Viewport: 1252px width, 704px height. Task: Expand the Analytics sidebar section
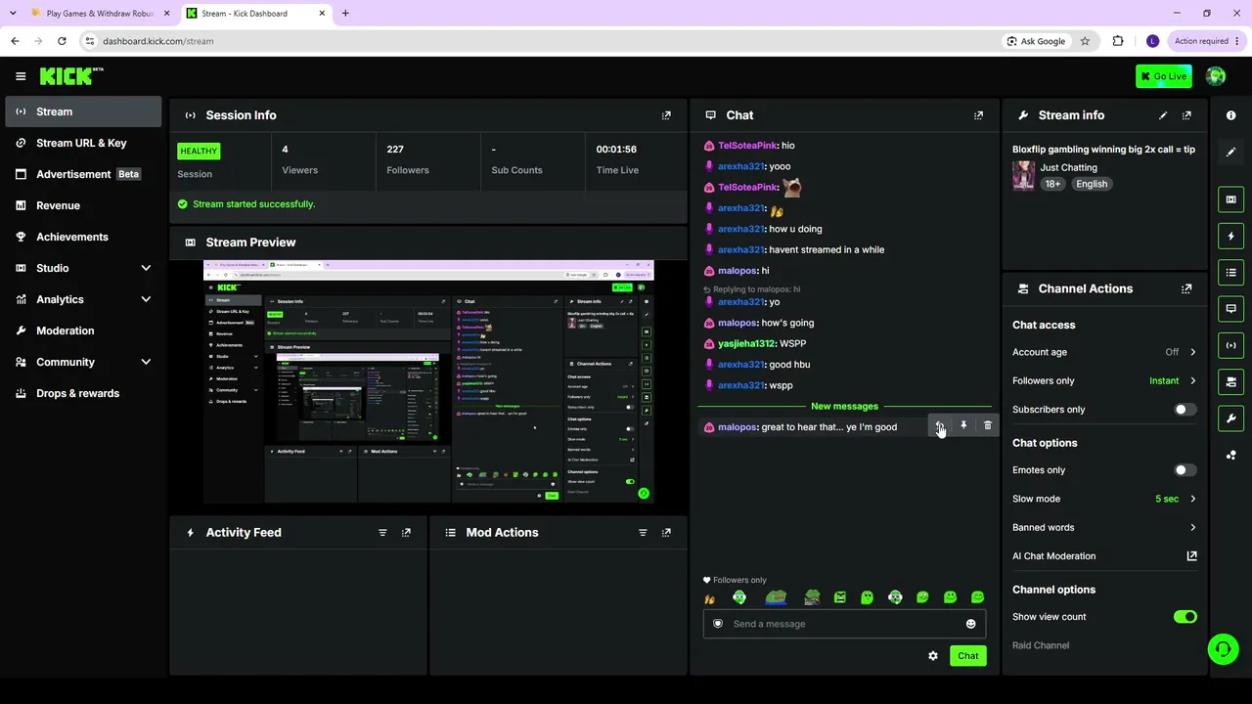[146, 299]
